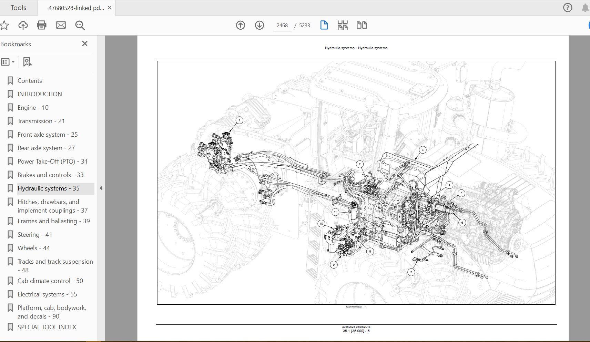Open the help question mark icon

(568, 8)
